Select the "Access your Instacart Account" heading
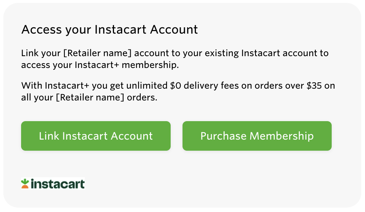Viewport: 365px width, 212px height. point(110,30)
